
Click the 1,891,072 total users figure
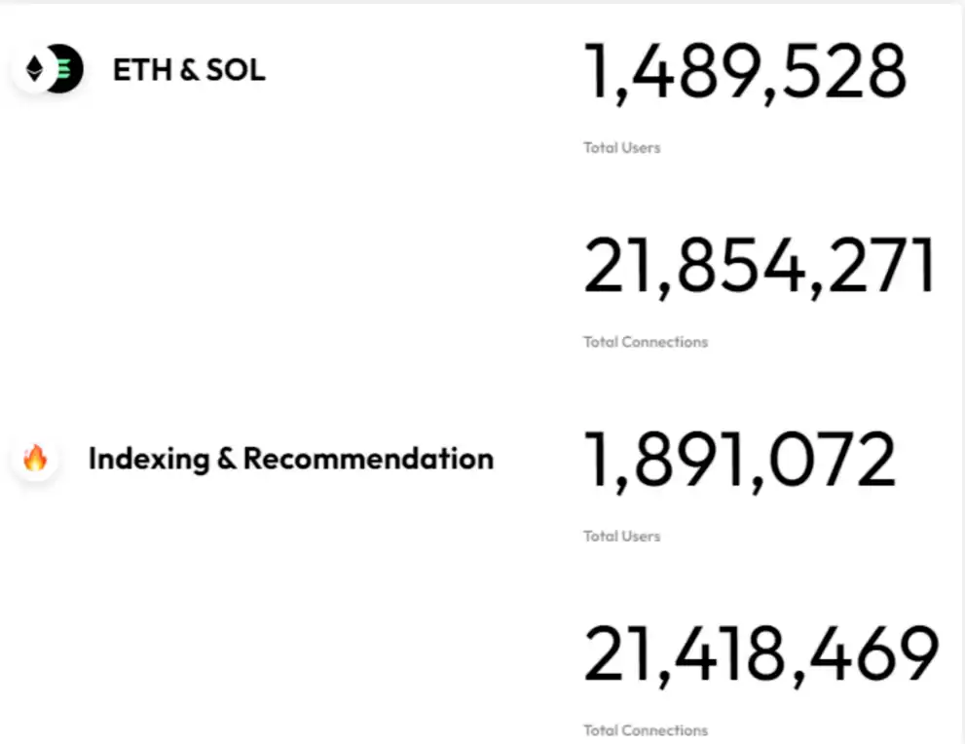pos(739,461)
